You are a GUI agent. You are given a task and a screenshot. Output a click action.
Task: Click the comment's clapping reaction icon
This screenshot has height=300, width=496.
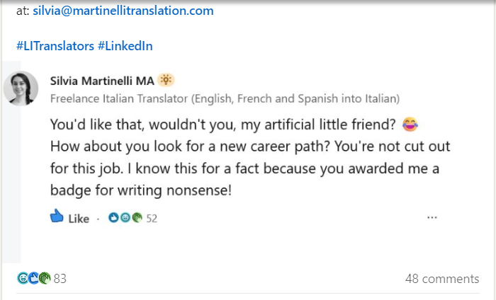[137, 218]
